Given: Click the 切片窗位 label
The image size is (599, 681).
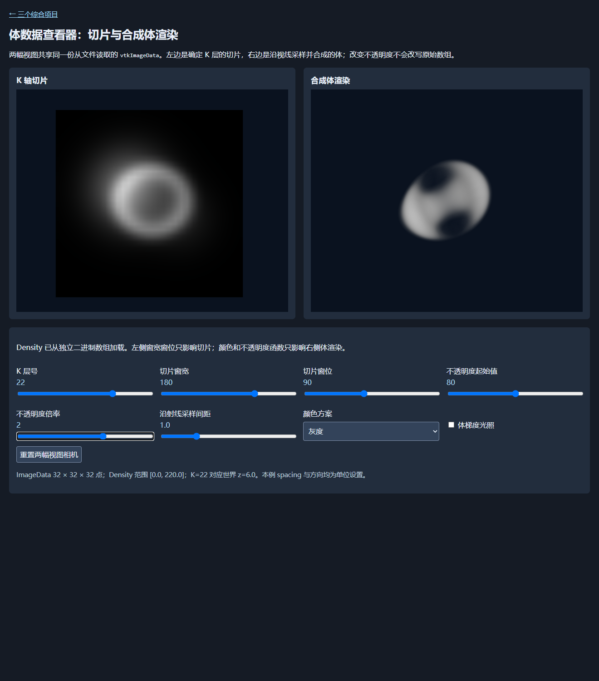Looking at the screenshot, I should coord(318,371).
